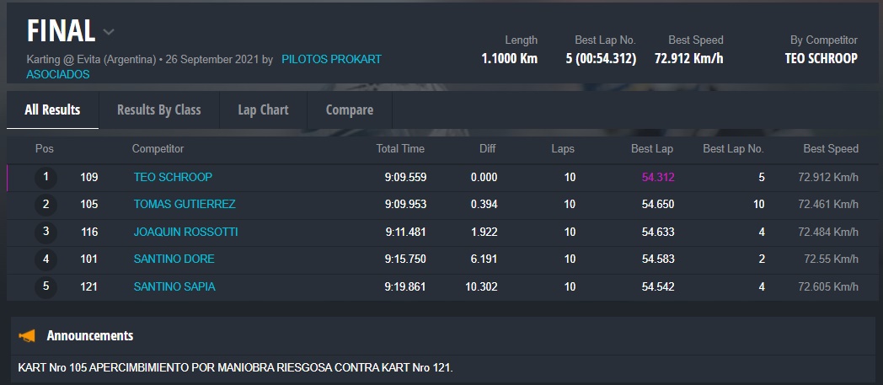
Task: Open competitor TEO SCHROOP profile
Action: click(x=173, y=177)
